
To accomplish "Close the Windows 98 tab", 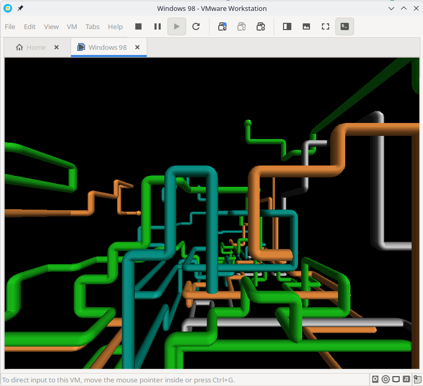I will click(137, 48).
